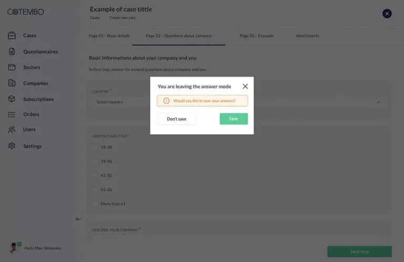Image resolution: width=404 pixels, height=262 pixels.
Task: Click Max Johonson's avatar
Action: pos(14,248)
